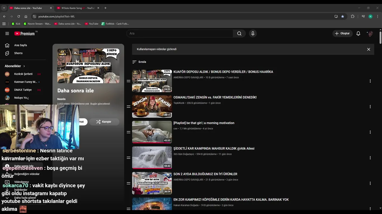
Task: Open Kızılcık Şerbeti subscription channel
Action: pos(23,74)
